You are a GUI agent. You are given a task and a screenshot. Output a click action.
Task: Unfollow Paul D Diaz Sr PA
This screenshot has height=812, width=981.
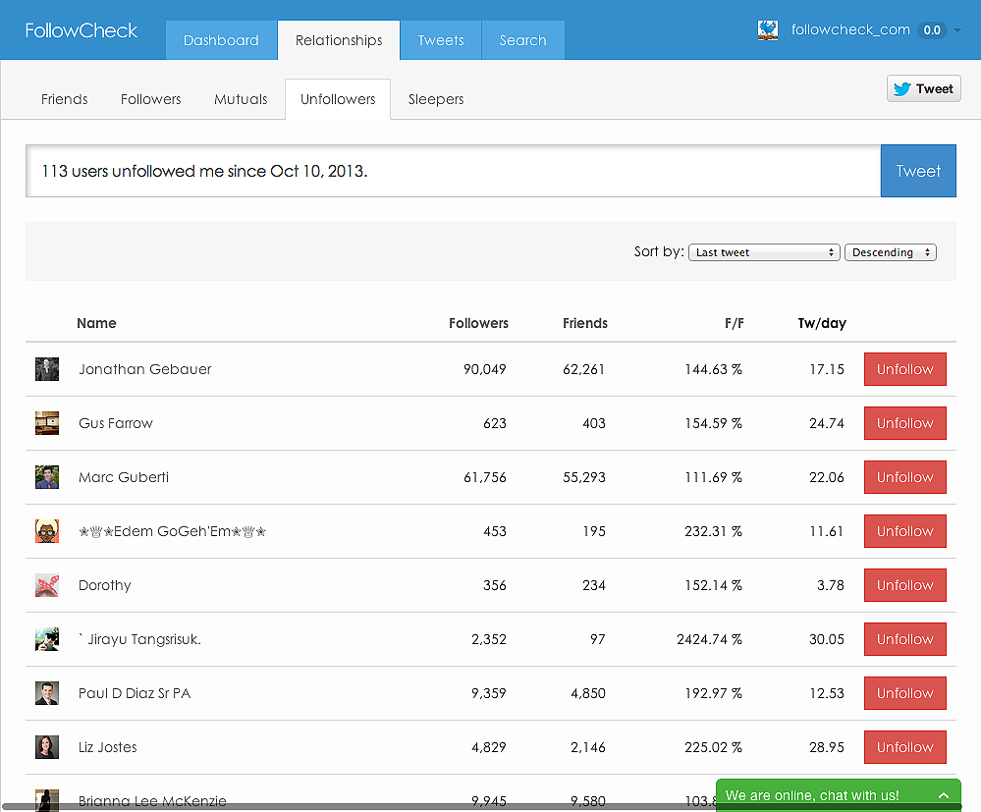coord(904,693)
